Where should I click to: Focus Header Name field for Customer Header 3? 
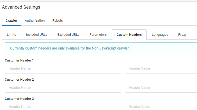tap(63, 106)
